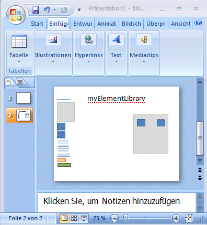Open Quick Access Toolbar customize dropdown
The image size is (207, 225).
click(x=79, y=9)
